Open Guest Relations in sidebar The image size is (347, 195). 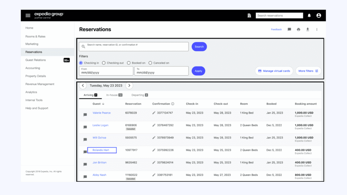[36, 60]
